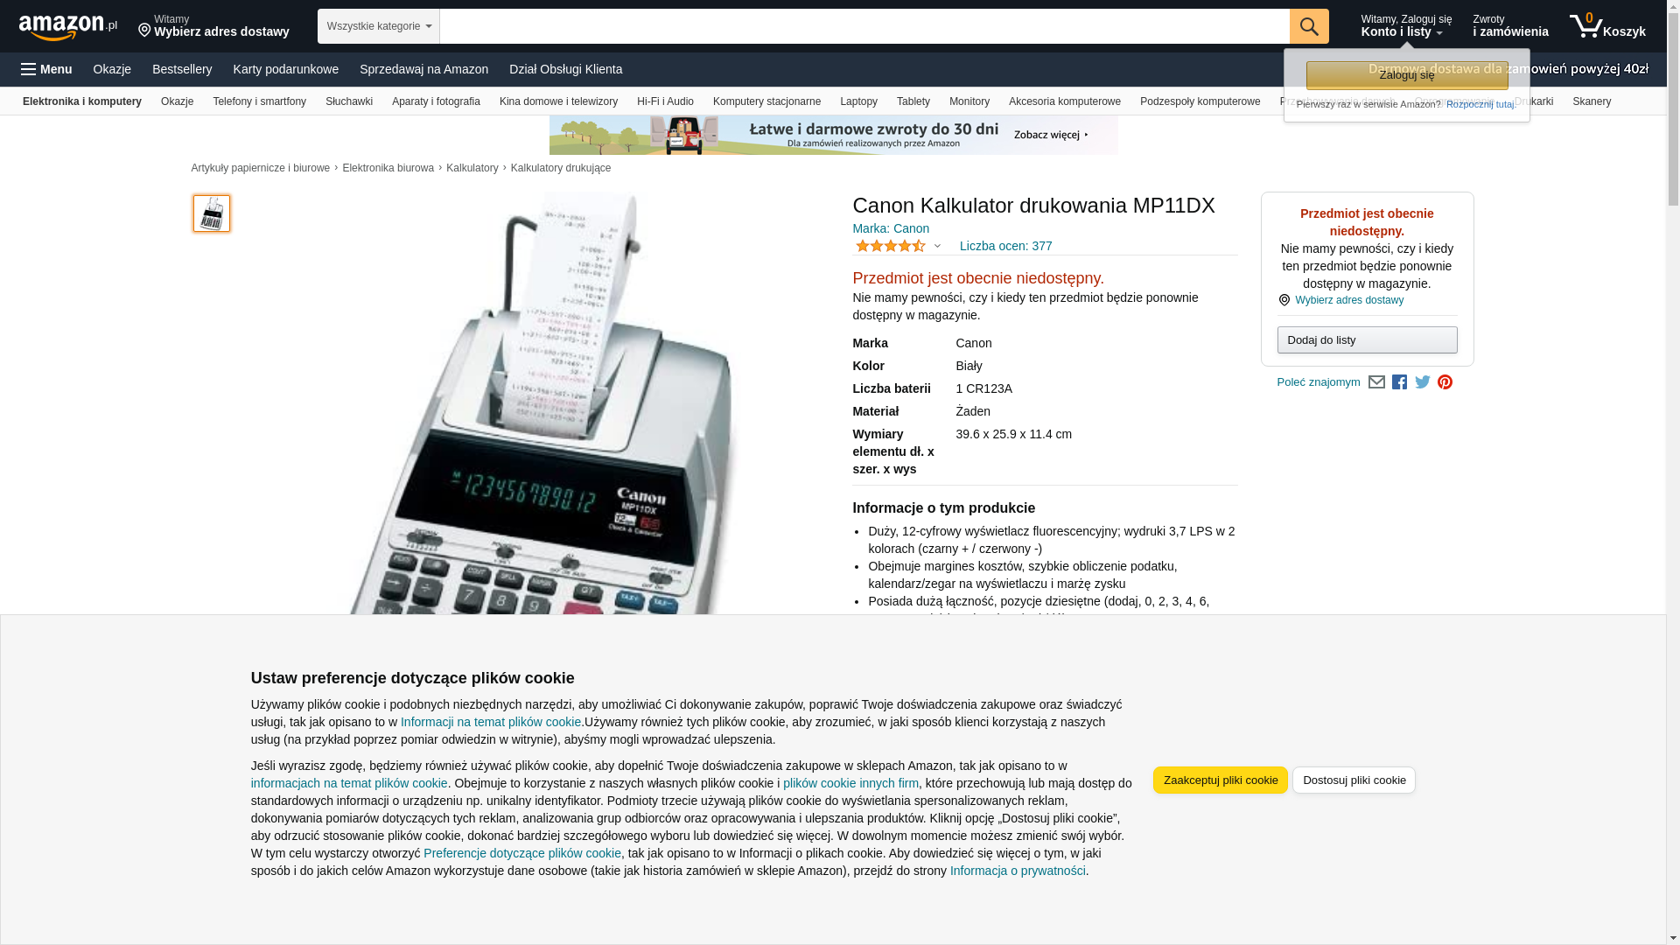This screenshot has height=945, width=1680.
Task: Open the shopping cart Koszyk icon
Action: (1607, 26)
